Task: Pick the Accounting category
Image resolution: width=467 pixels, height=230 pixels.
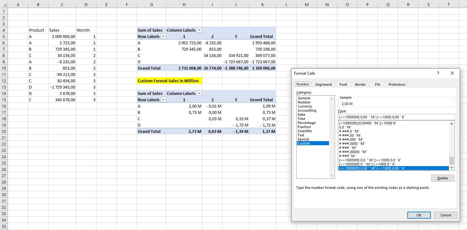Action: tap(312, 110)
